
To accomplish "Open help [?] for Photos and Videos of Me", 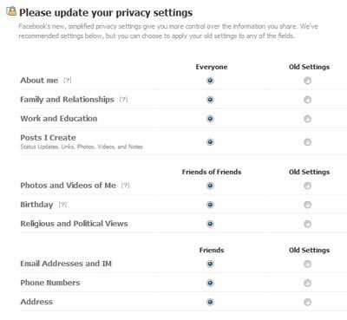I will (125, 185).
